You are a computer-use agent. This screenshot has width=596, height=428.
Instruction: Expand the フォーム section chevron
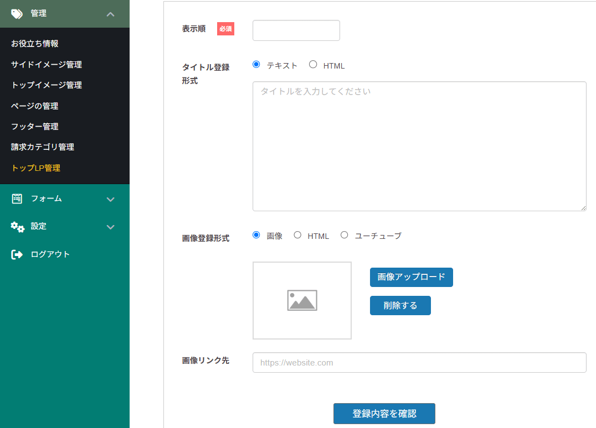click(x=111, y=200)
